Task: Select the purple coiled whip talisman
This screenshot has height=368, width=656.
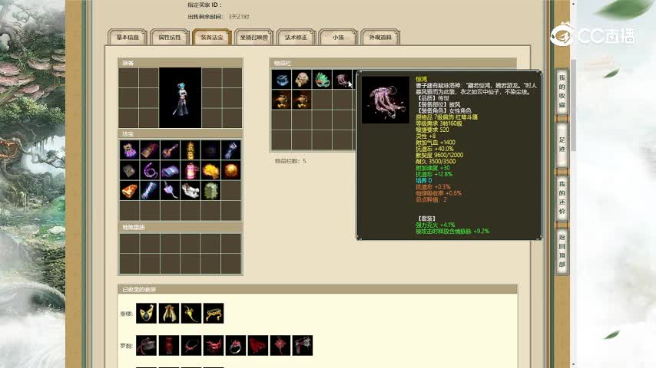Action: click(150, 170)
